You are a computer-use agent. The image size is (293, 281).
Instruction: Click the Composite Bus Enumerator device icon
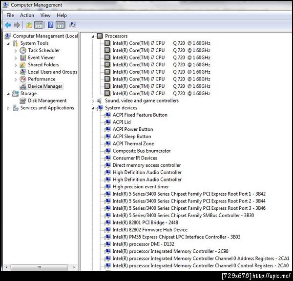[107, 151]
